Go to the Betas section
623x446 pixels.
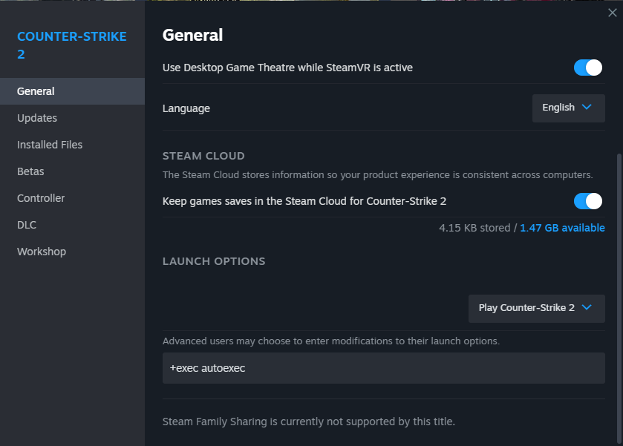pyautogui.click(x=72, y=171)
